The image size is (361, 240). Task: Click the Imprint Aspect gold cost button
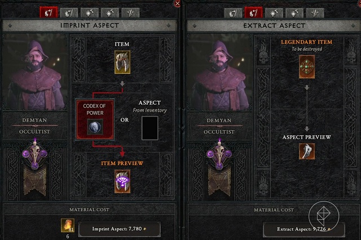[x=119, y=229]
